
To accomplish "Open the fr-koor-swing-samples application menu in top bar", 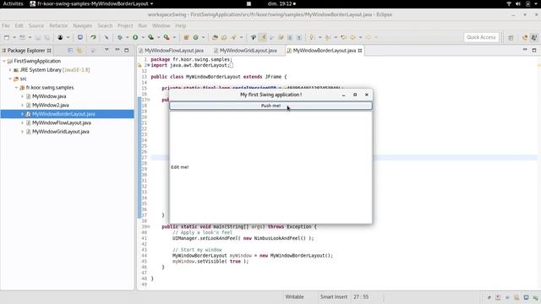I will click(x=91, y=3).
